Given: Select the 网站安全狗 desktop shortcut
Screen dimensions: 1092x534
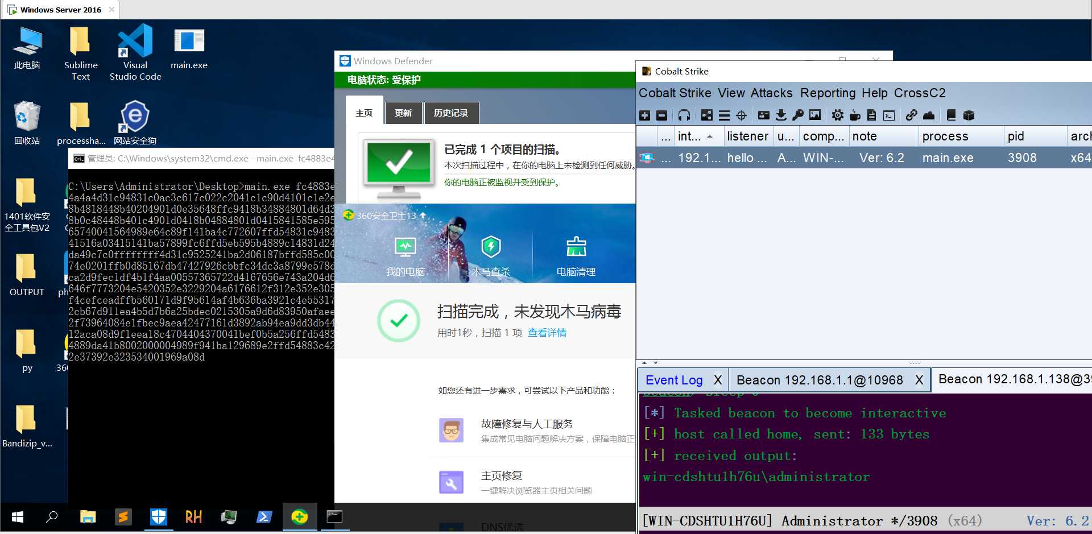Looking at the screenshot, I should [135, 123].
